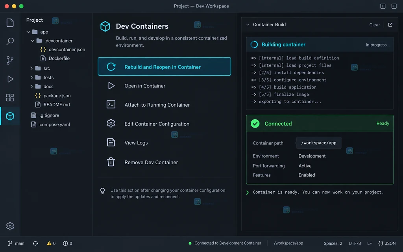Click the JSON language mode in status bar
The height and width of the screenshot is (252, 403).
(387, 243)
